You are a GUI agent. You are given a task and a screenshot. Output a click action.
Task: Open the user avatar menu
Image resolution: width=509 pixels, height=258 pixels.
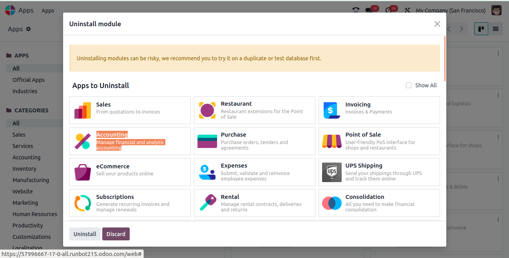[496, 11]
